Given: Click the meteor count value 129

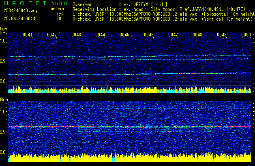Looking at the screenshot, I should pos(60,14).
